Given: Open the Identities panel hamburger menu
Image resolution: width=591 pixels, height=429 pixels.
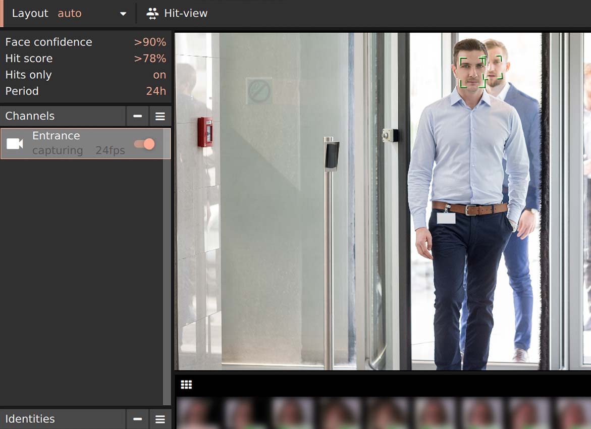Looking at the screenshot, I should [160, 419].
